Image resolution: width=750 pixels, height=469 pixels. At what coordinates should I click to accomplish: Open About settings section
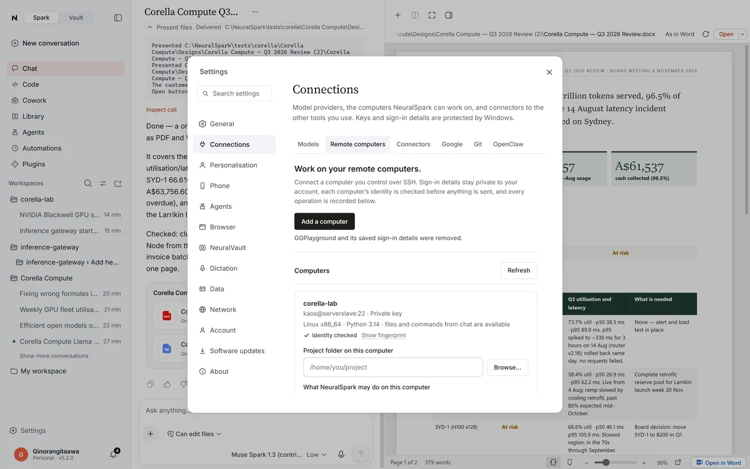pos(234,371)
